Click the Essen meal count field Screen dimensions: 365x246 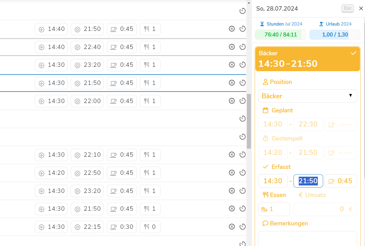[274, 209]
